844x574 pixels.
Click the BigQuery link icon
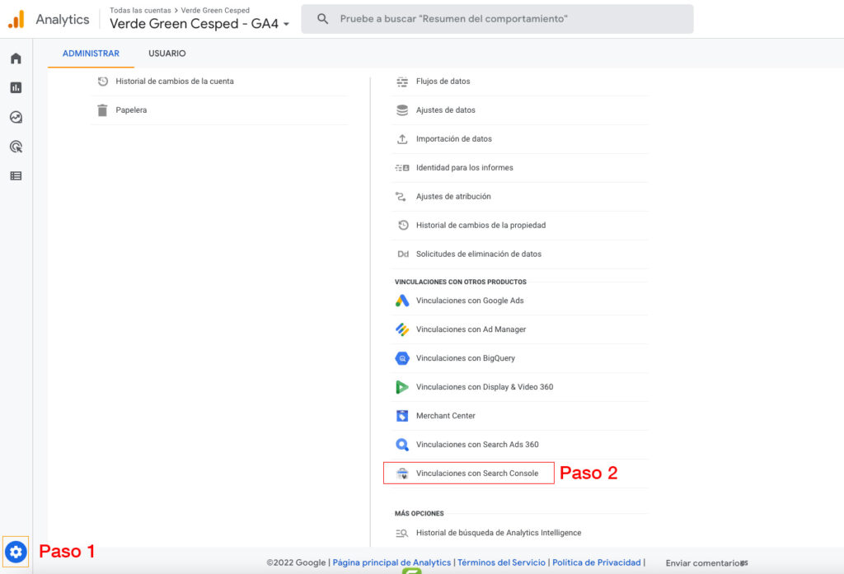[x=402, y=358]
